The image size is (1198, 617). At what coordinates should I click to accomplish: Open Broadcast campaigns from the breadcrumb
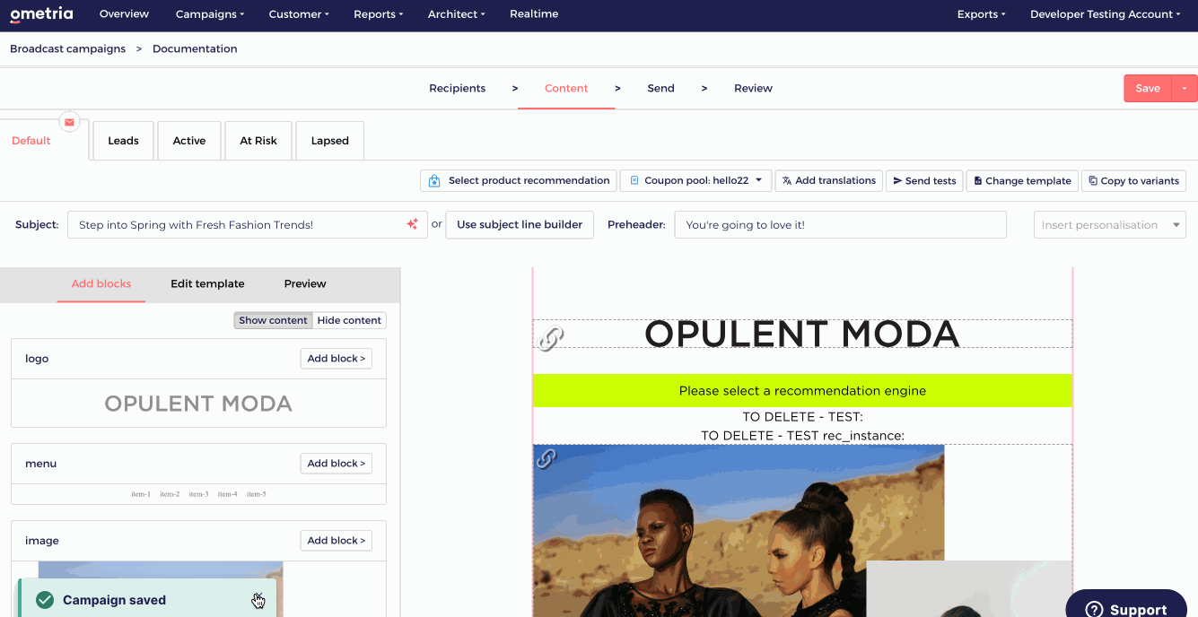pos(67,48)
